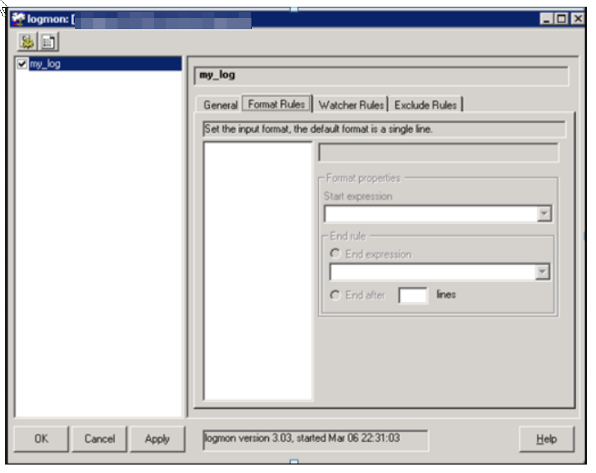
Task: Minimize the logmon window
Action: 546,19
